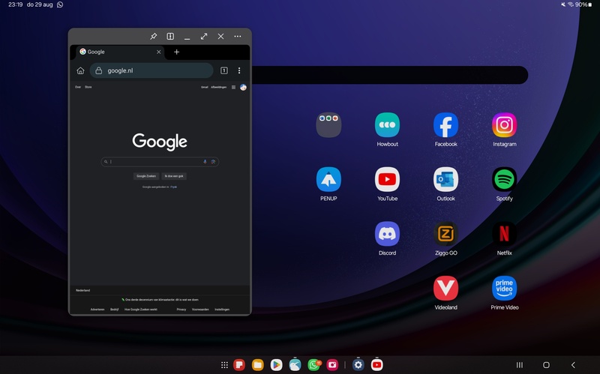Image resolution: width=600 pixels, height=374 pixels.
Task: Open the browsers app folder on home screen
Action: point(328,125)
